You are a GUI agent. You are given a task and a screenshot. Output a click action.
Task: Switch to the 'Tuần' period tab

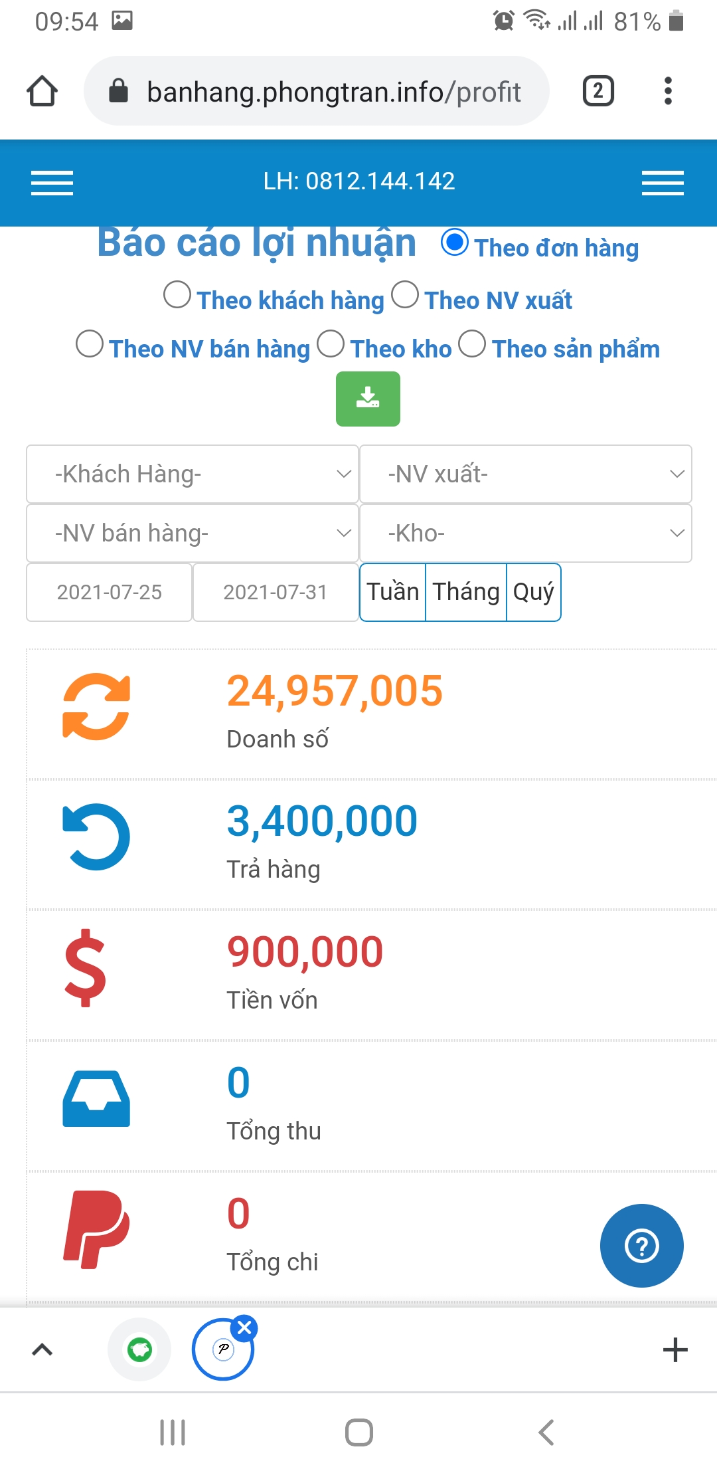pyautogui.click(x=393, y=592)
